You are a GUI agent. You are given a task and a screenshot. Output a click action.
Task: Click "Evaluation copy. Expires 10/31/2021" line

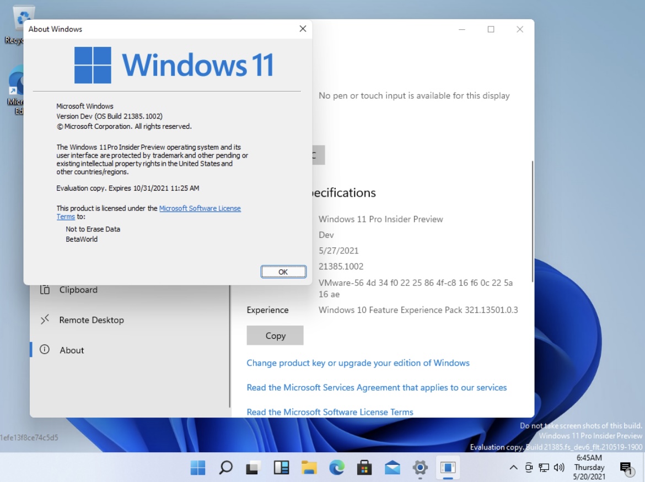click(127, 188)
